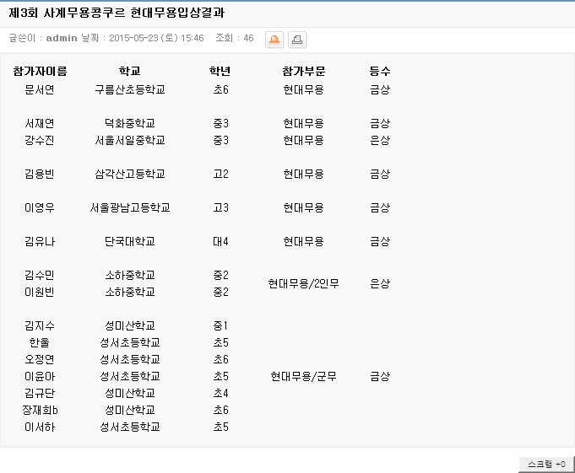Click participant name 김용빈
The width and height of the screenshot is (575, 473).
point(40,174)
